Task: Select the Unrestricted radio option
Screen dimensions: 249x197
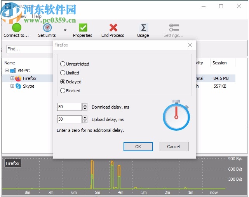Action: tap(63, 64)
